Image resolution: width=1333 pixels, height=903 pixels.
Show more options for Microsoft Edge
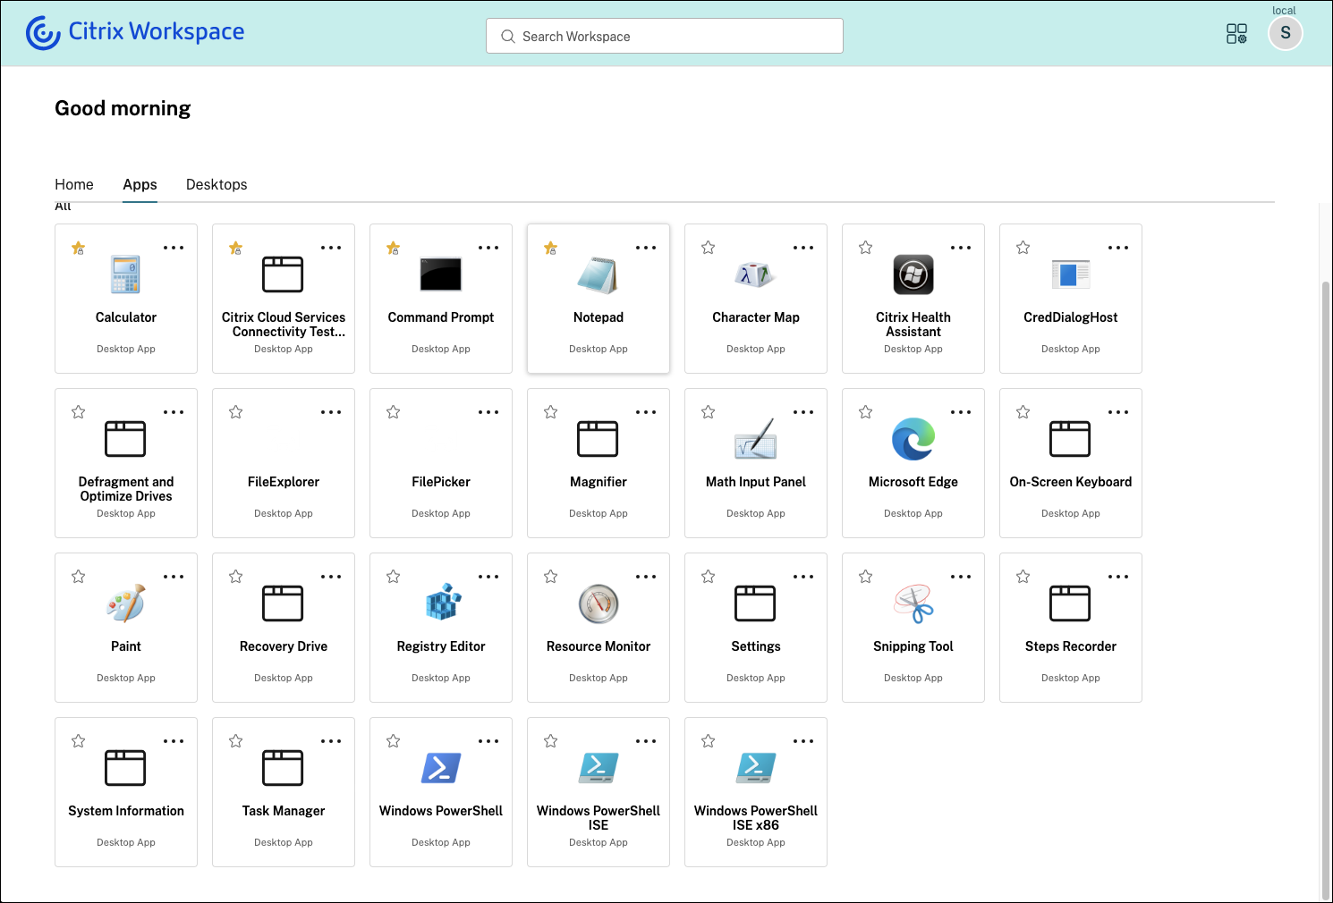click(961, 412)
